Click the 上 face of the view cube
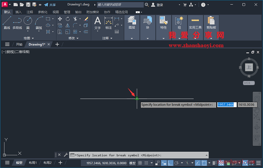263x168 pixels. click(249, 67)
